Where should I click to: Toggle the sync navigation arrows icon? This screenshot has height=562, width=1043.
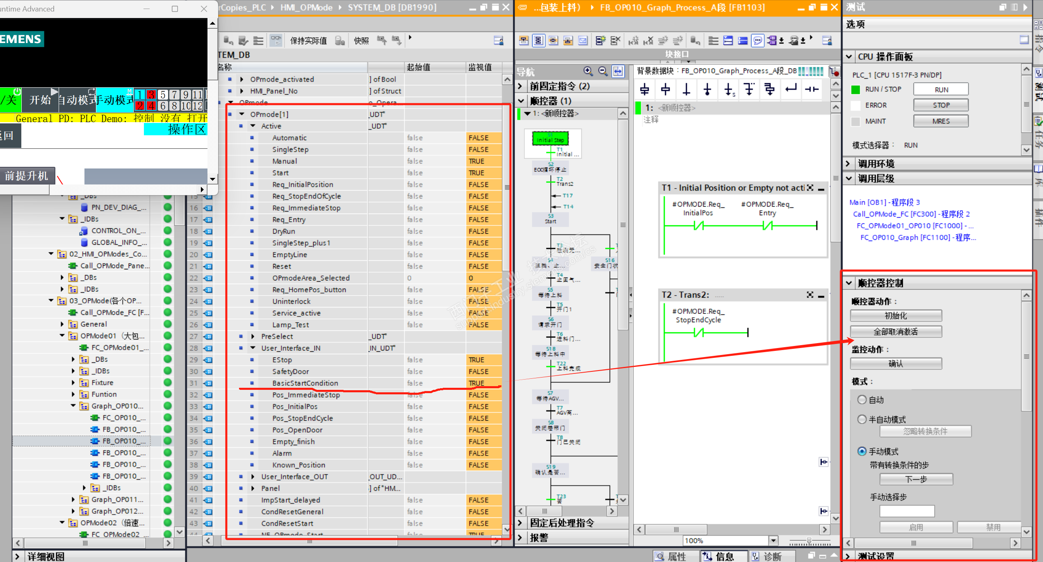click(x=618, y=71)
